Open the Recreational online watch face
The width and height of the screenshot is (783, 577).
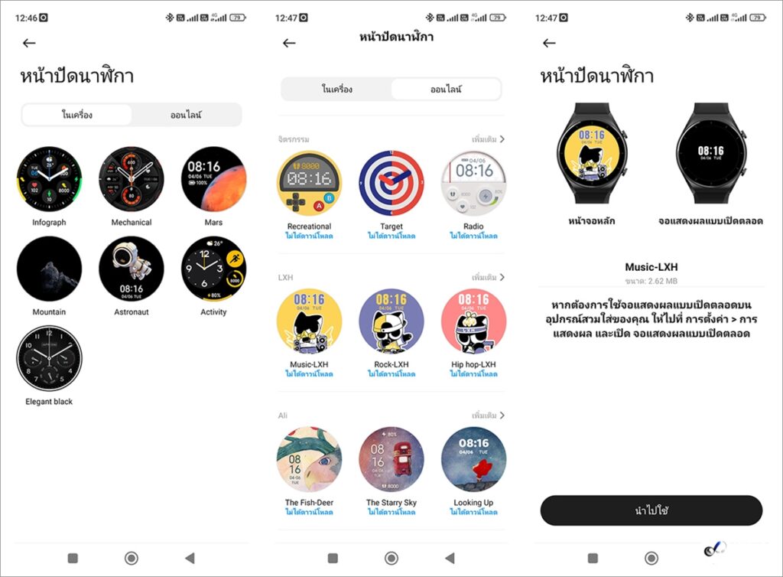click(309, 184)
